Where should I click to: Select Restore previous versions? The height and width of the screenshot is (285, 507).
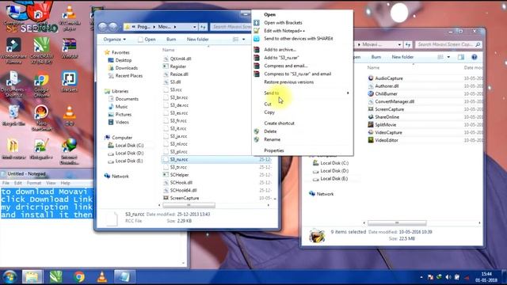[x=288, y=82]
